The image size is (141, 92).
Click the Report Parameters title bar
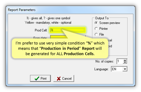click(x=70, y=10)
